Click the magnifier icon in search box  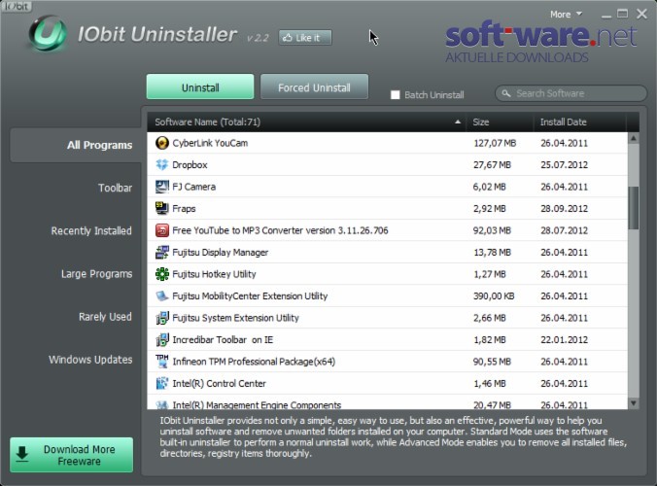pos(506,93)
